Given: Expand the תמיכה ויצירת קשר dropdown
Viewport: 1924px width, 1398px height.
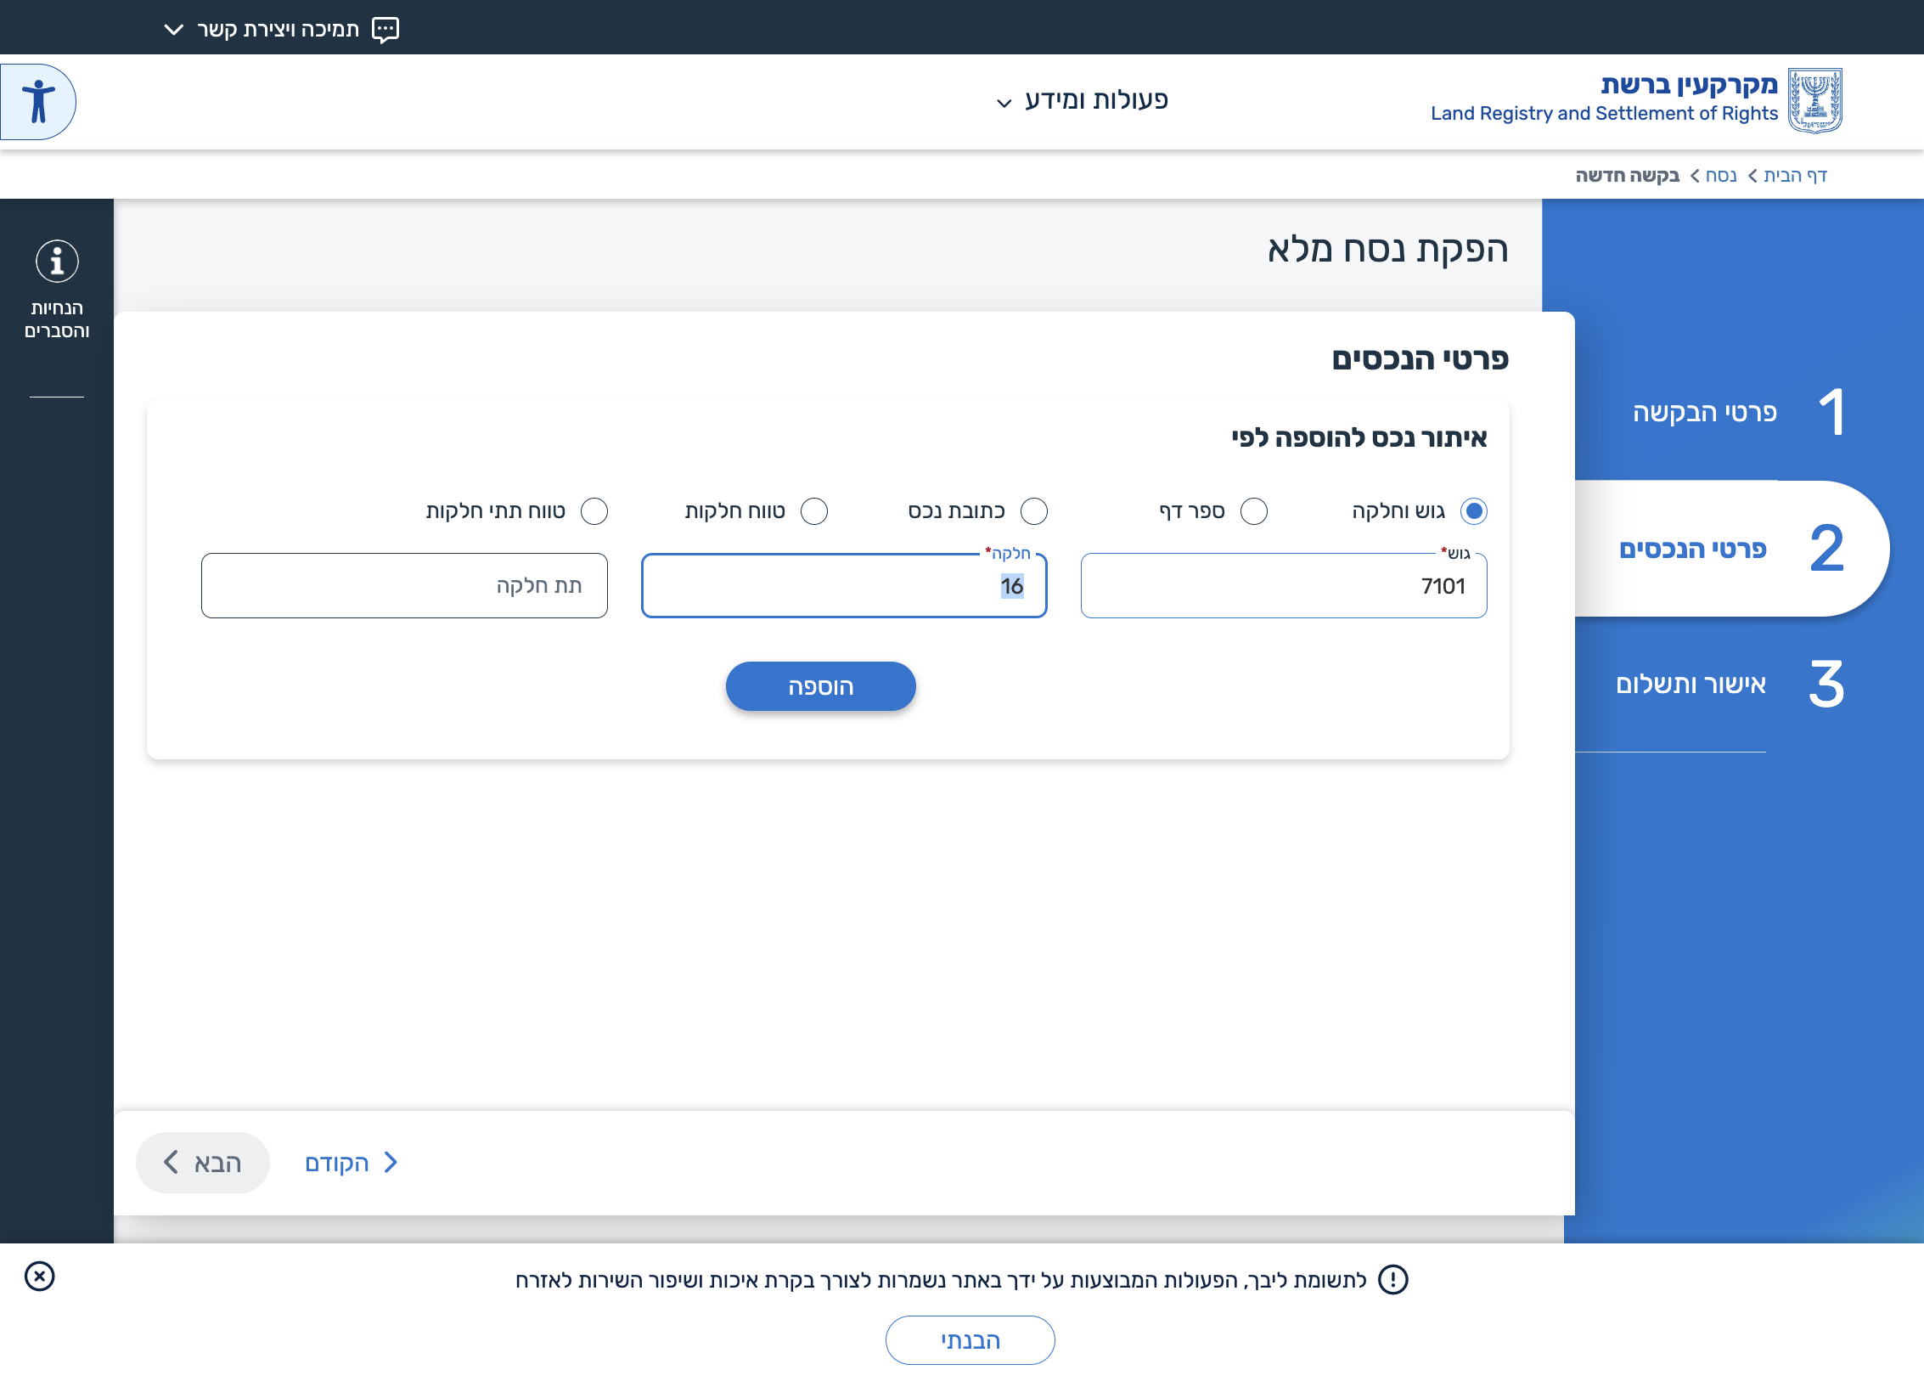Looking at the screenshot, I should (x=281, y=30).
